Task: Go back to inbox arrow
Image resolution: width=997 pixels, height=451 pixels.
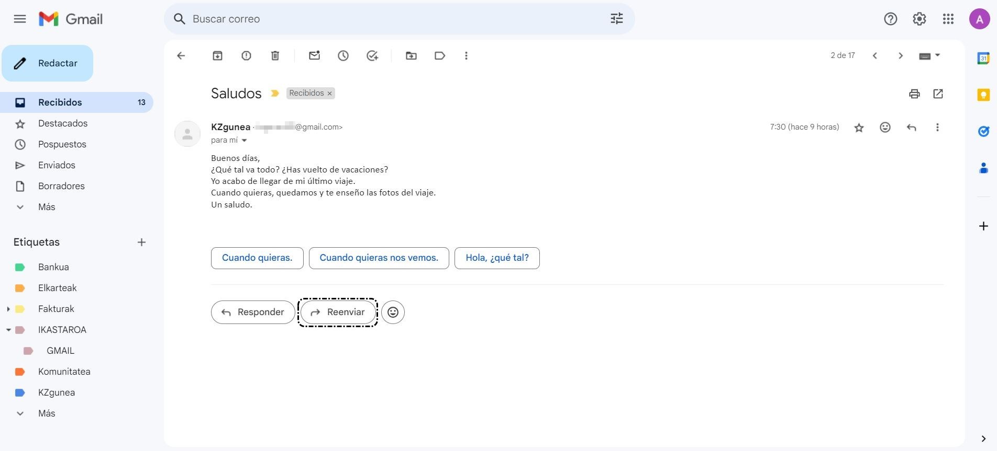Action: (x=181, y=55)
